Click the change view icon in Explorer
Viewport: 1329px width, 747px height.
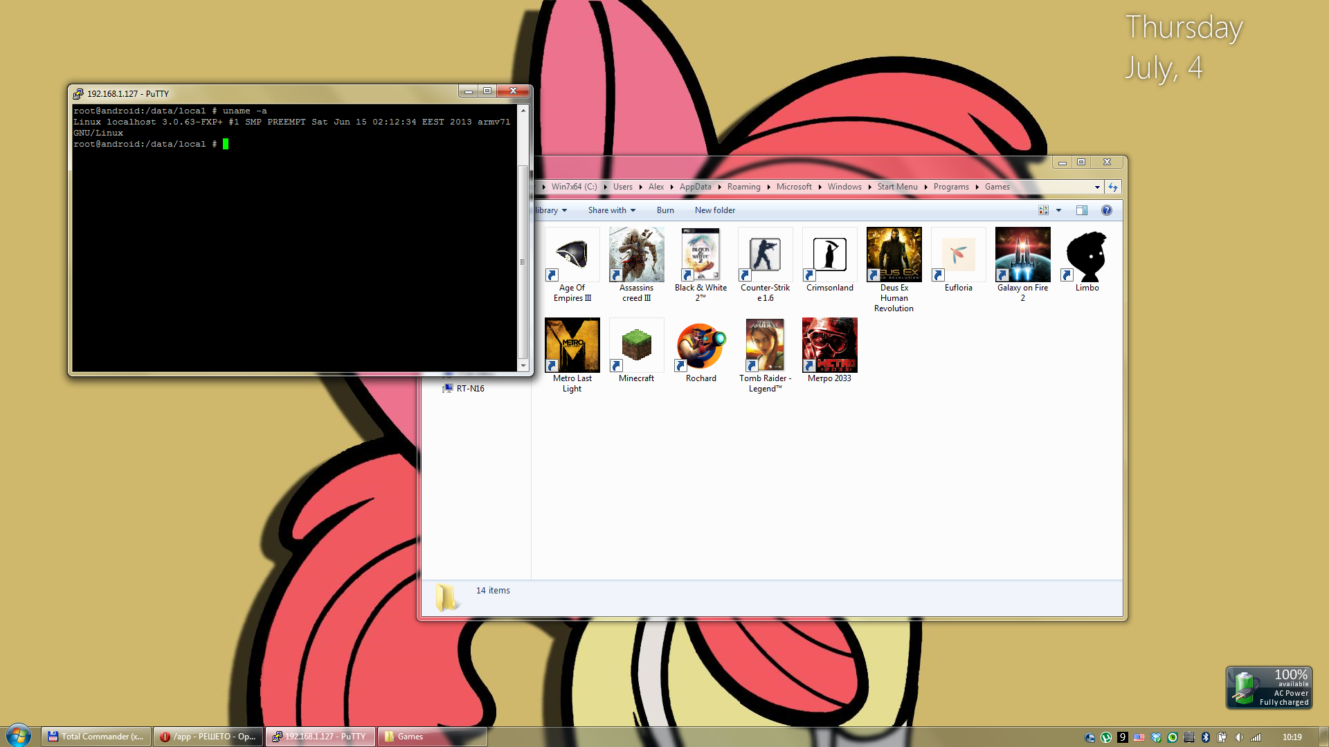(x=1043, y=210)
